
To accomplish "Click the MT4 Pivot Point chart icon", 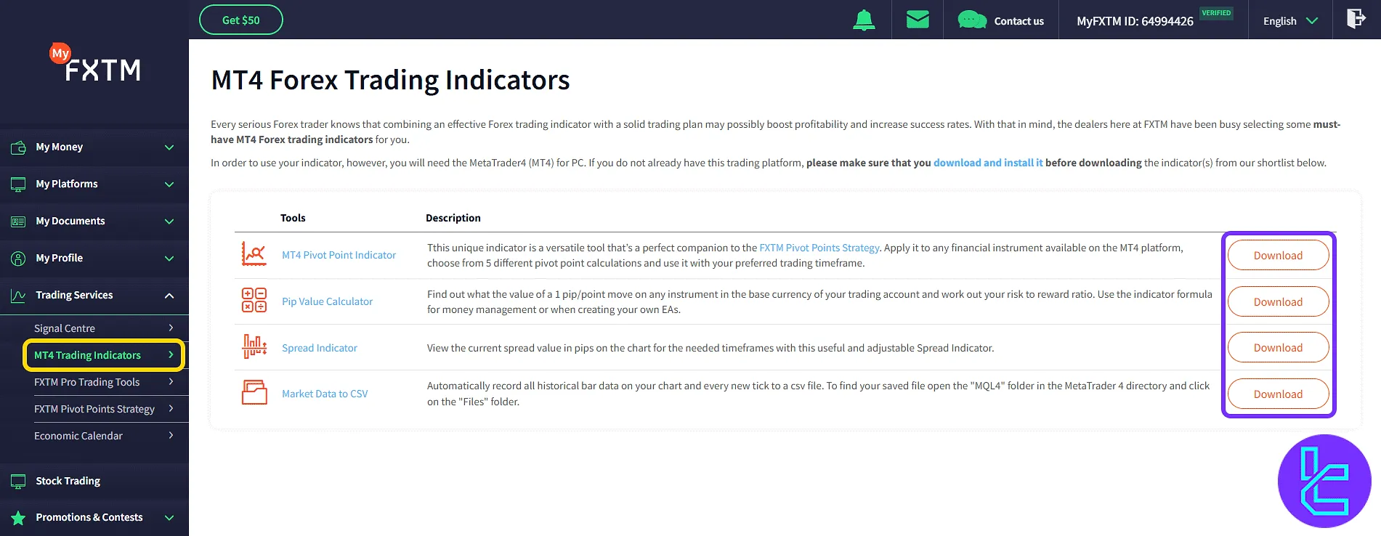I will (x=254, y=255).
